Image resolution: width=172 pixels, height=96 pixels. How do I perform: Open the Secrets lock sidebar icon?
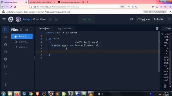pos(6,52)
